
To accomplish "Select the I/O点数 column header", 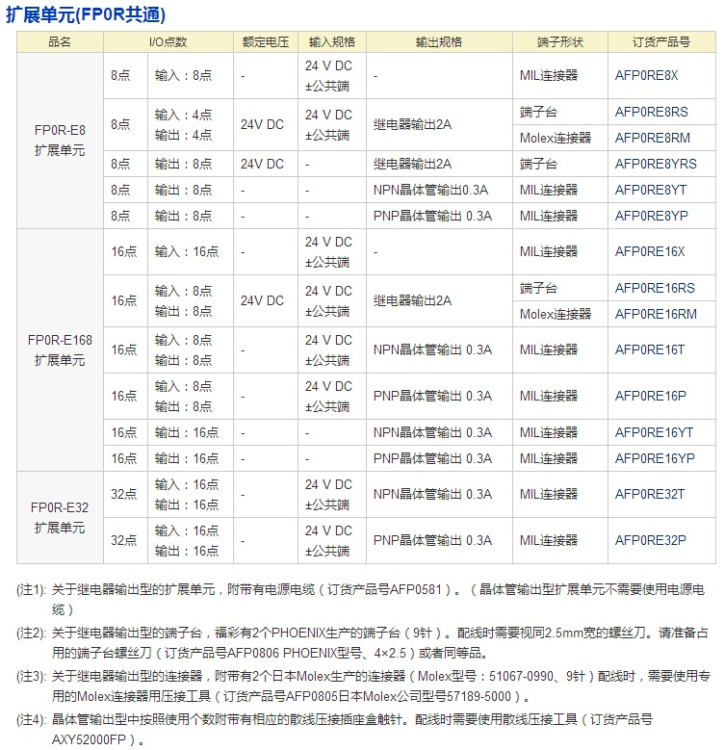I will tap(168, 42).
